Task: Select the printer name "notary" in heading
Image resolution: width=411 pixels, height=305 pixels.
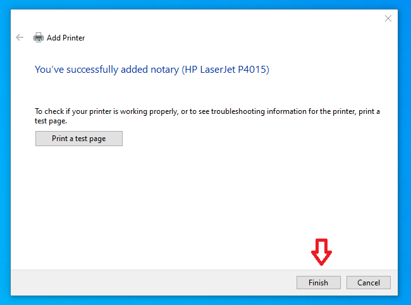Action: point(164,70)
